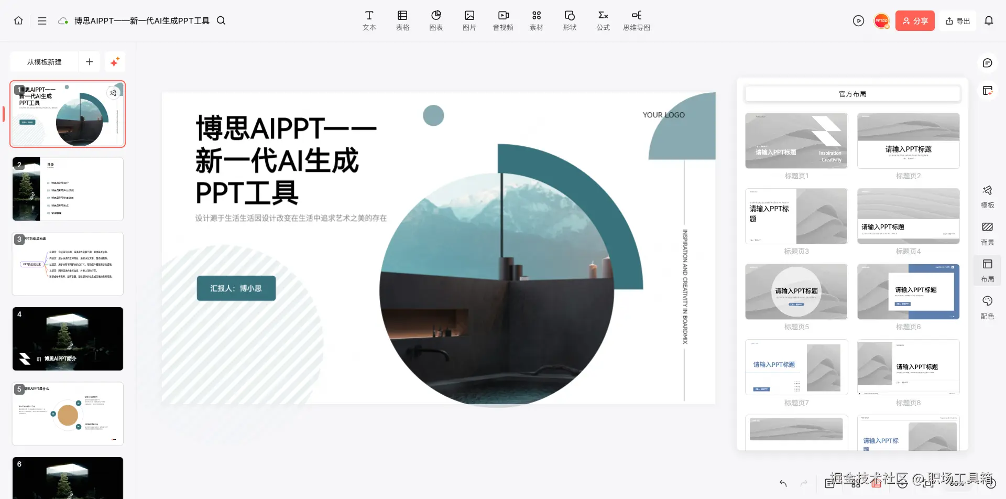Open the 图片 image tool
The height and width of the screenshot is (499, 1006).
point(469,20)
